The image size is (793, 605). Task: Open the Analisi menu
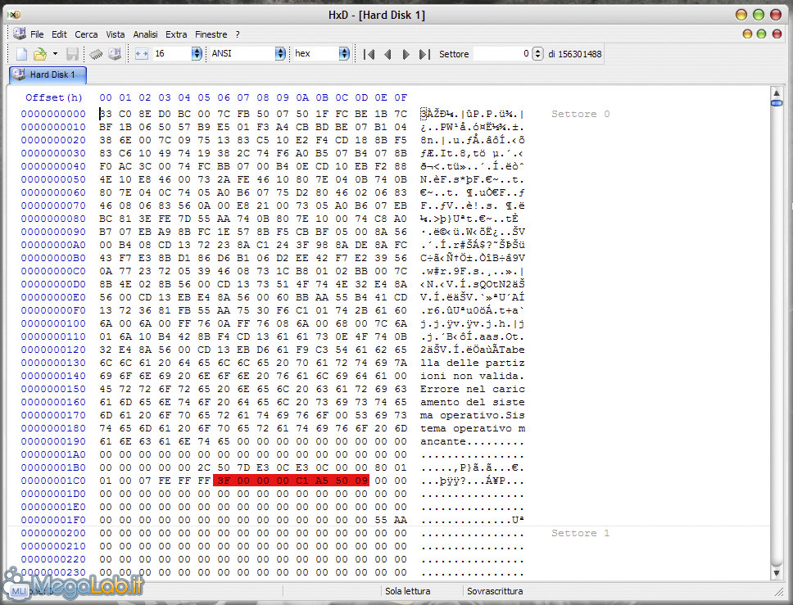tap(145, 34)
